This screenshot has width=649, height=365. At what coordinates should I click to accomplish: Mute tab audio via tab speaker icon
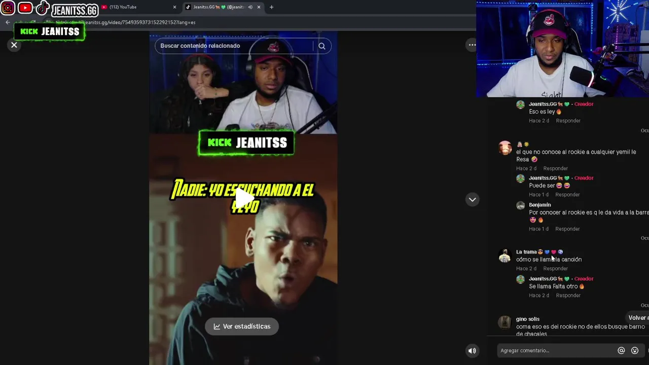pos(250,7)
